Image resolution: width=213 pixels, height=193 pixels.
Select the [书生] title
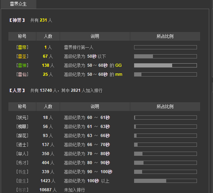click(22, 172)
